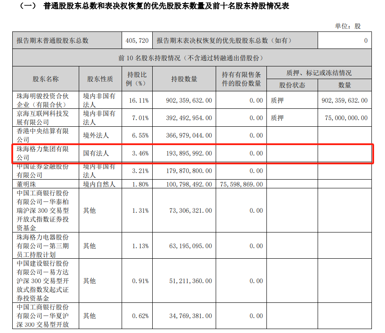
Task: Click the share count "100,798,492.00"
Action: click(x=189, y=184)
